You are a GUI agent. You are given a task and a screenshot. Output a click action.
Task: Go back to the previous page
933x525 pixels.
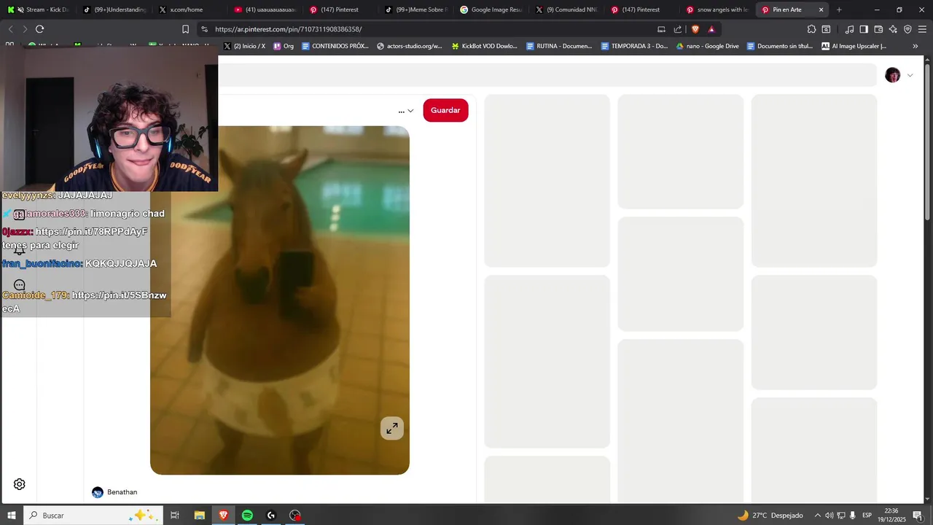point(10,29)
